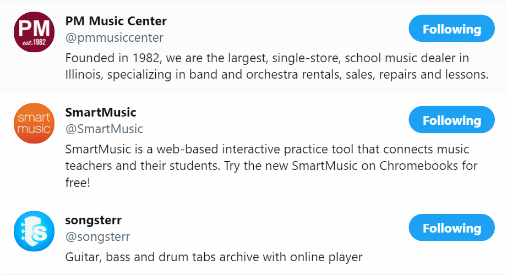Open PM Music Center profile avatar
This screenshot has height=276, width=507.
coord(34,32)
